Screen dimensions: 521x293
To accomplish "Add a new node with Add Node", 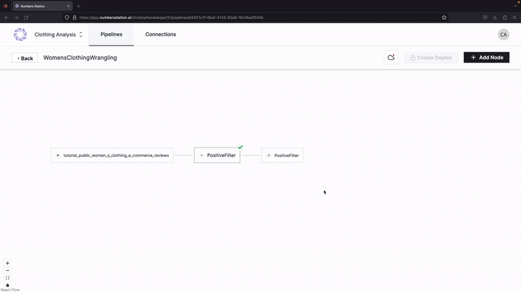I will pyautogui.click(x=486, y=57).
